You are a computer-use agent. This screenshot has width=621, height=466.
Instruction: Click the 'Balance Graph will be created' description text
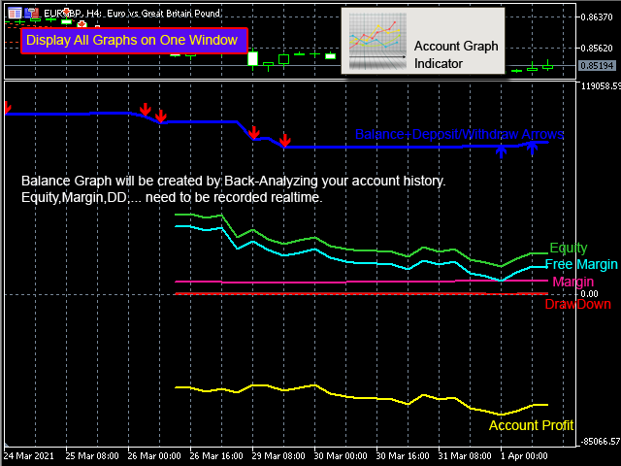click(233, 181)
